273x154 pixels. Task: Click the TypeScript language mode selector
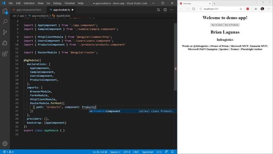point(148,152)
